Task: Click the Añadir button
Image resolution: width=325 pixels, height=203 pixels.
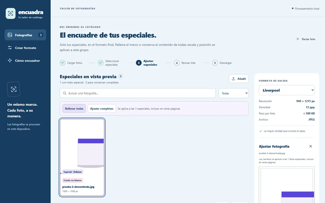Action: [x=239, y=79]
